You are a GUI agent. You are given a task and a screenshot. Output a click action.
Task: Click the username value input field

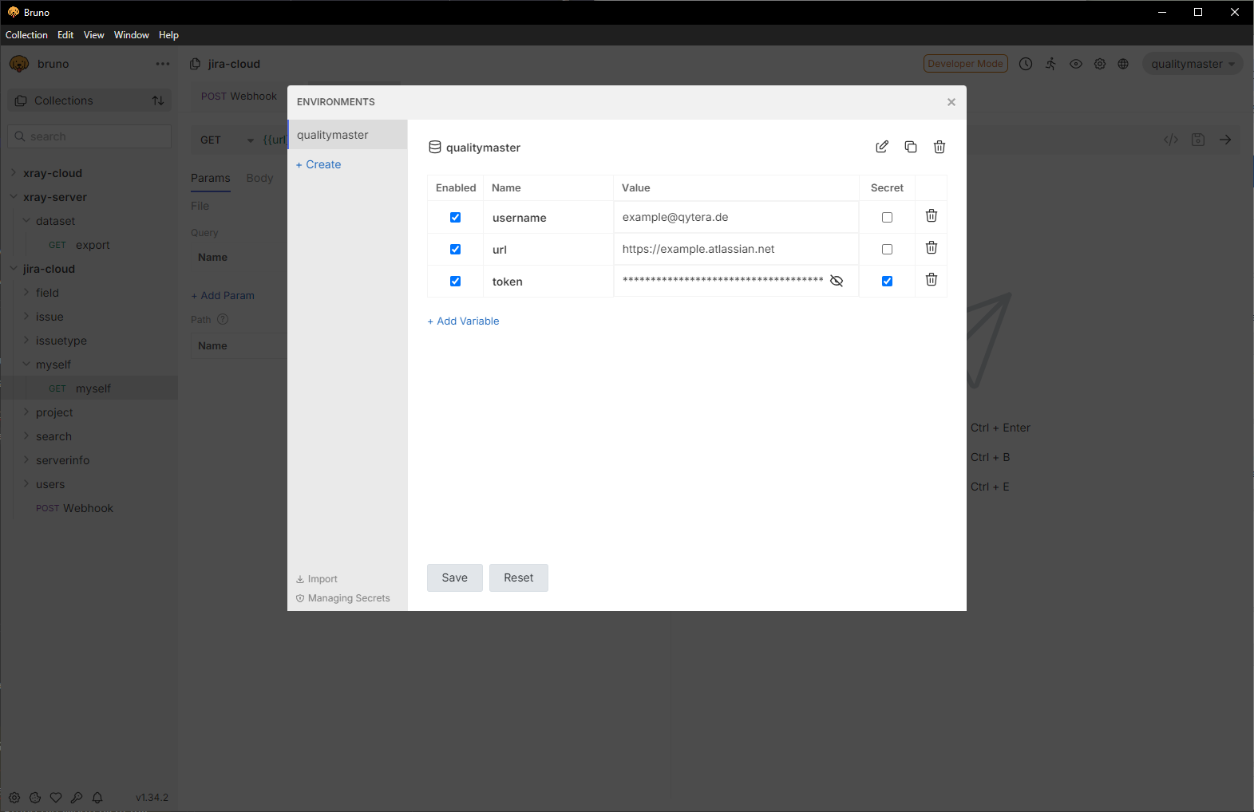coord(734,217)
